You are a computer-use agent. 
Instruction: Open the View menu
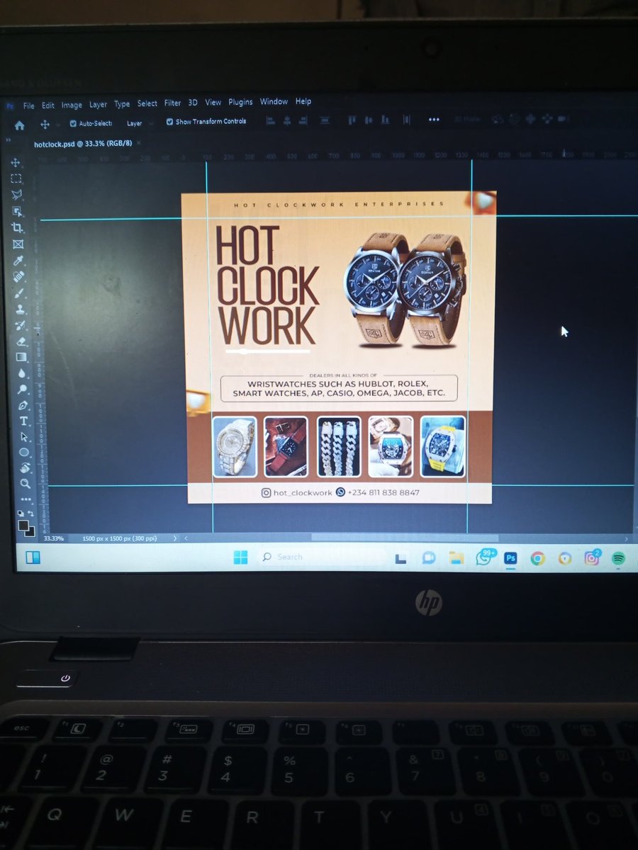tap(213, 102)
